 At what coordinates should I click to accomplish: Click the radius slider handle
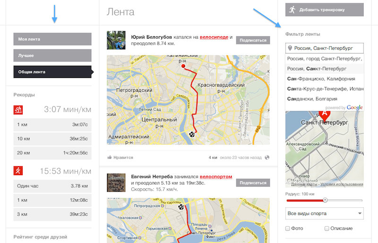[x=325, y=201]
